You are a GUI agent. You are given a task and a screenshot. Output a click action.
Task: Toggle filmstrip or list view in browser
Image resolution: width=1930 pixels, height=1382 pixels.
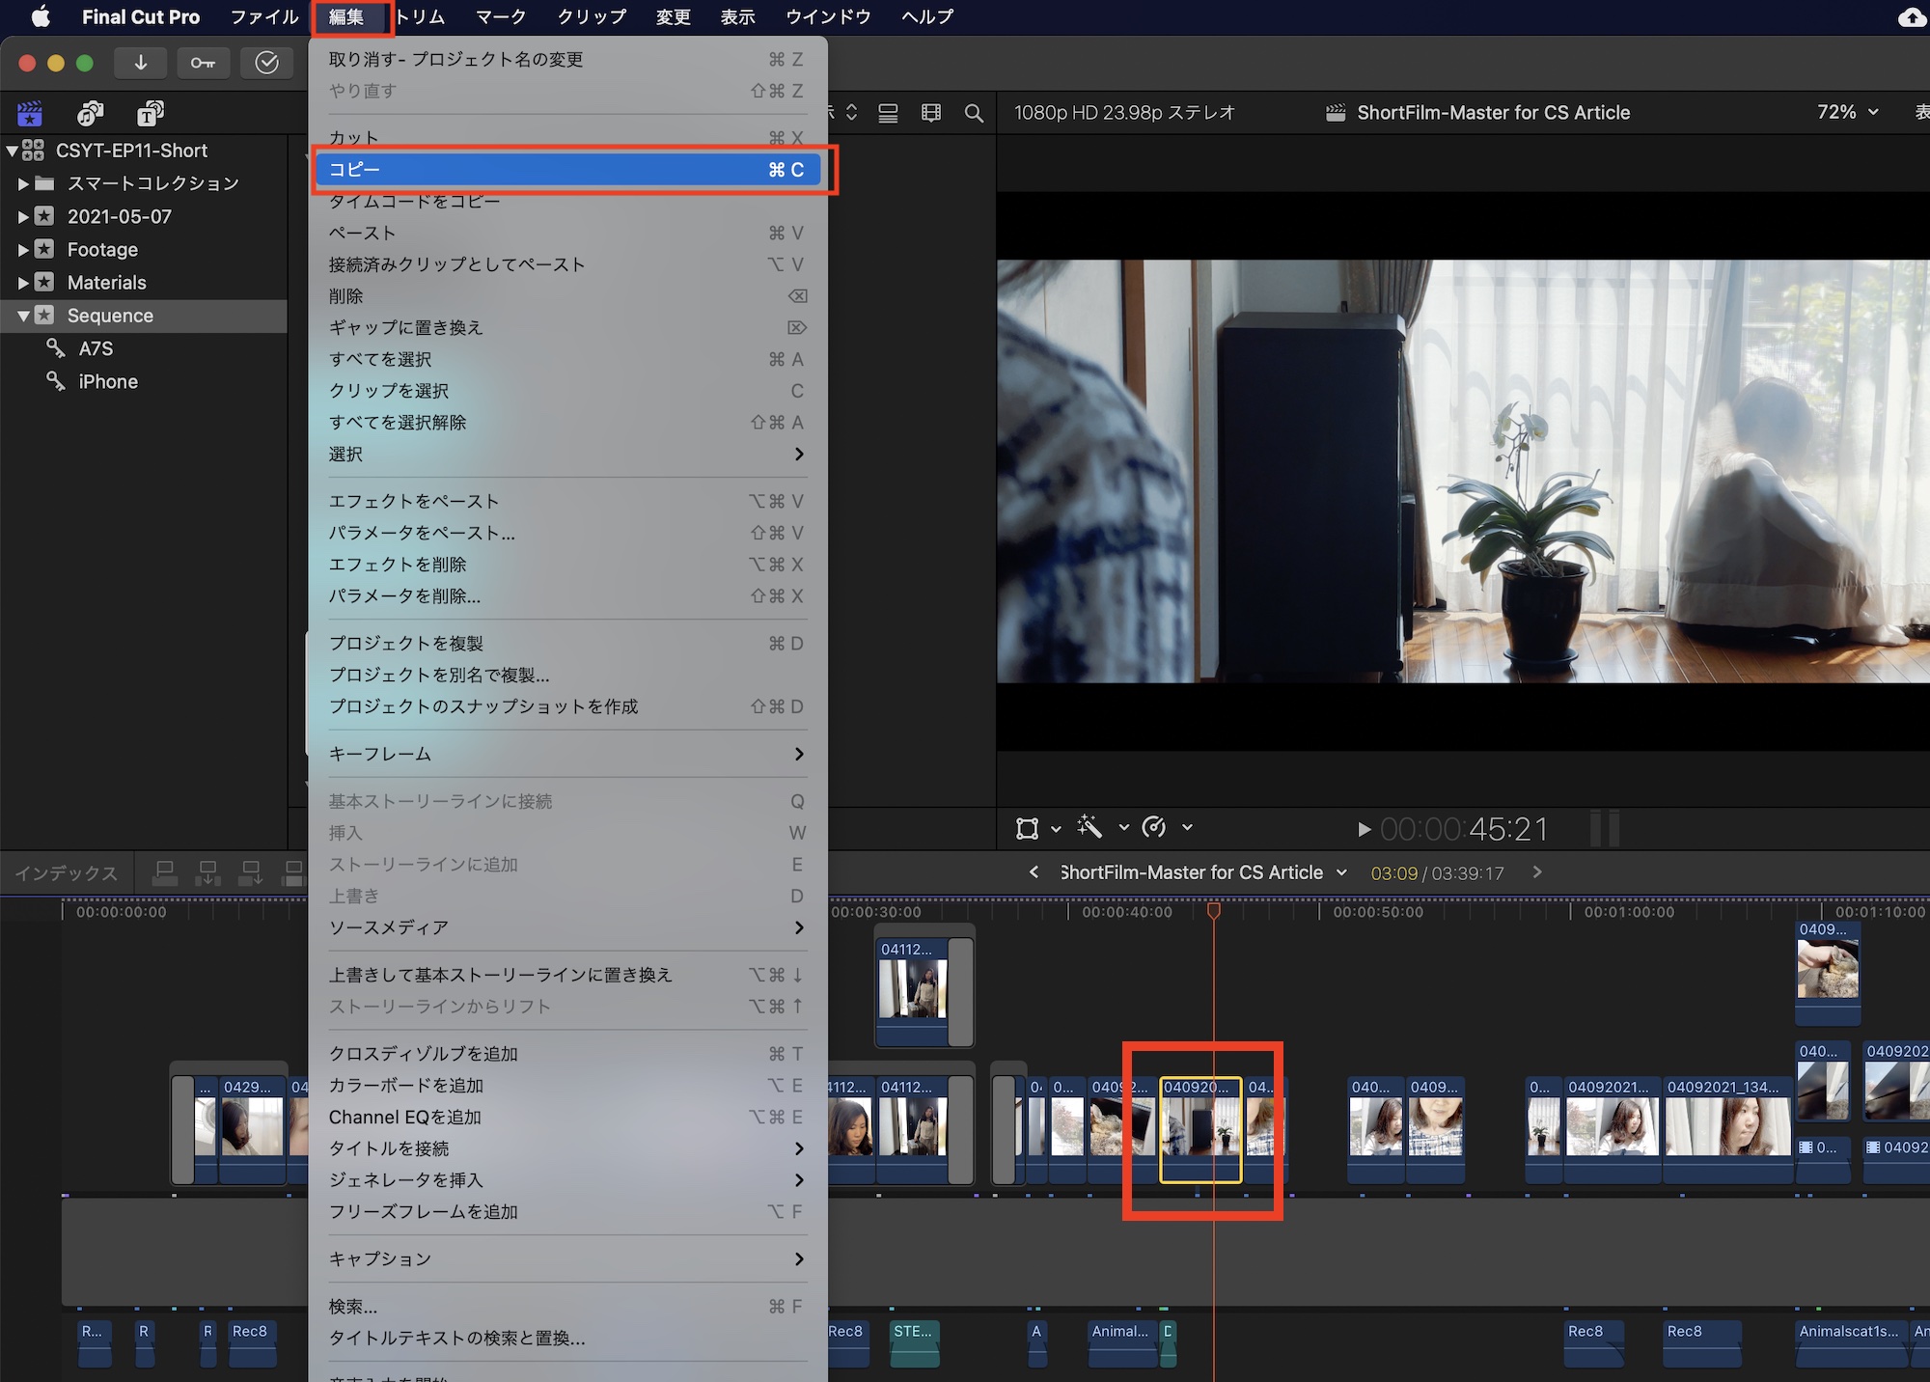tap(888, 114)
